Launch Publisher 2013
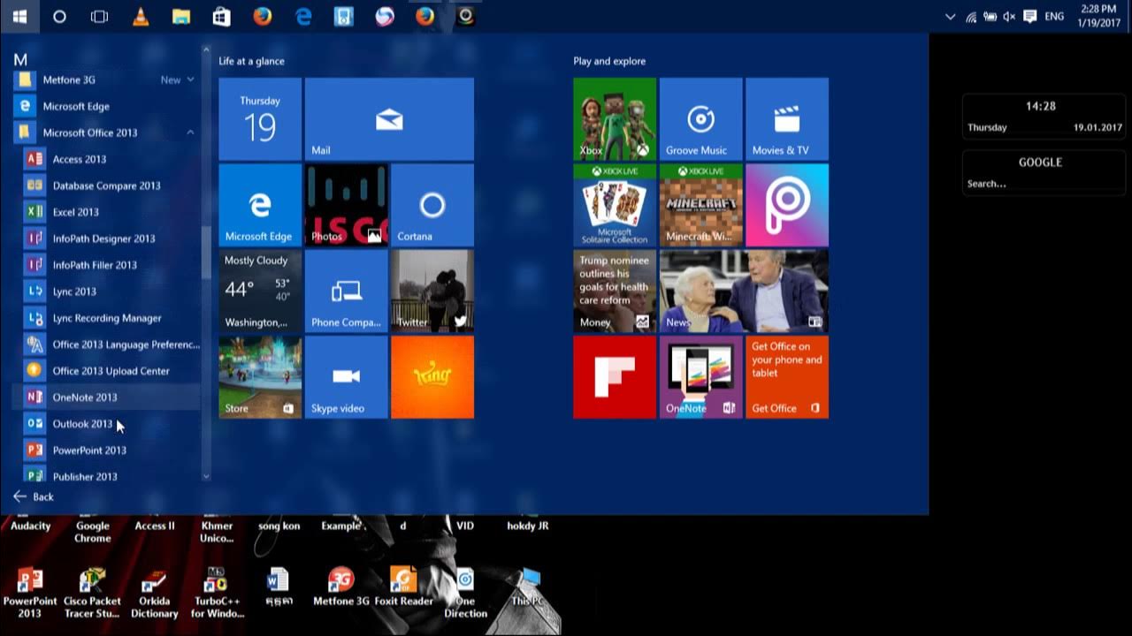The height and width of the screenshot is (636, 1132). pyautogui.click(x=106, y=475)
